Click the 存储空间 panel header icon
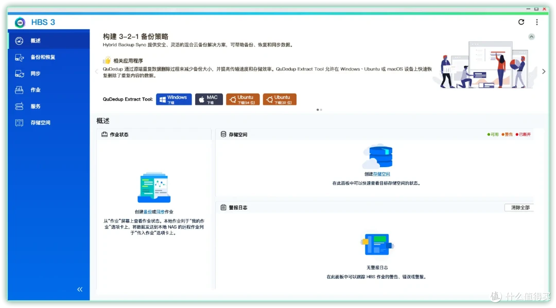Image resolution: width=556 pixels, height=308 pixels. point(223,134)
